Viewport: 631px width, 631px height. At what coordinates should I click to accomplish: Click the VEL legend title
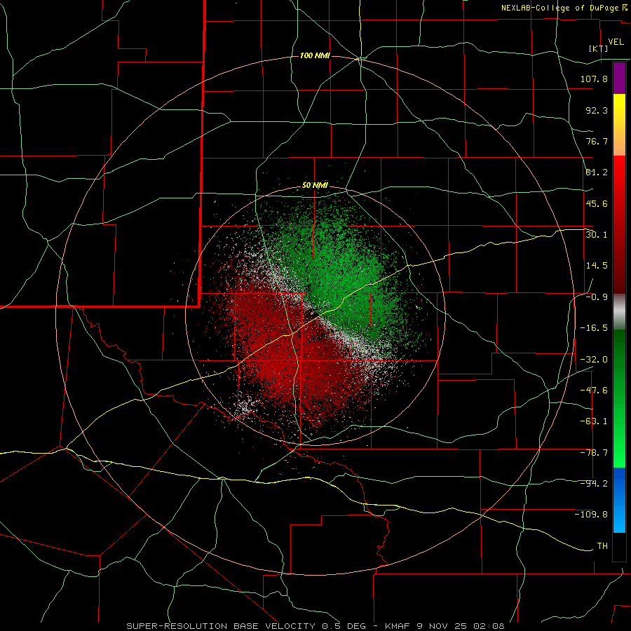pyautogui.click(x=616, y=41)
